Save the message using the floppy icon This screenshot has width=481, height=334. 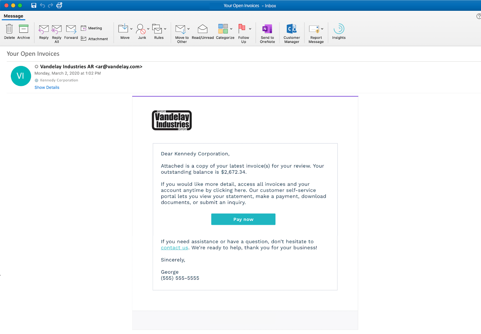click(34, 5)
